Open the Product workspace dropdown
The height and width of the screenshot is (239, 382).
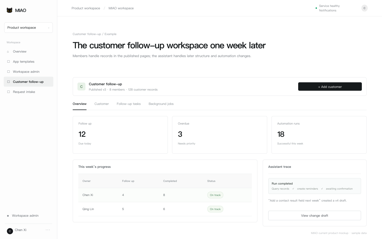(x=28, y=28)
